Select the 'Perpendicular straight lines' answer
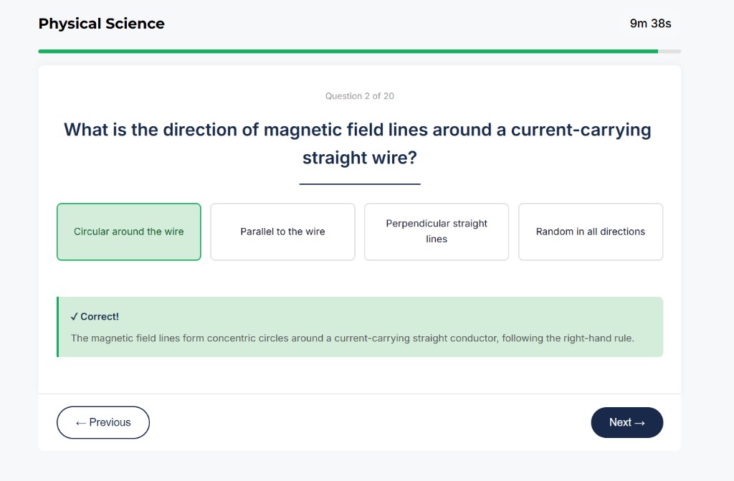 436,232
